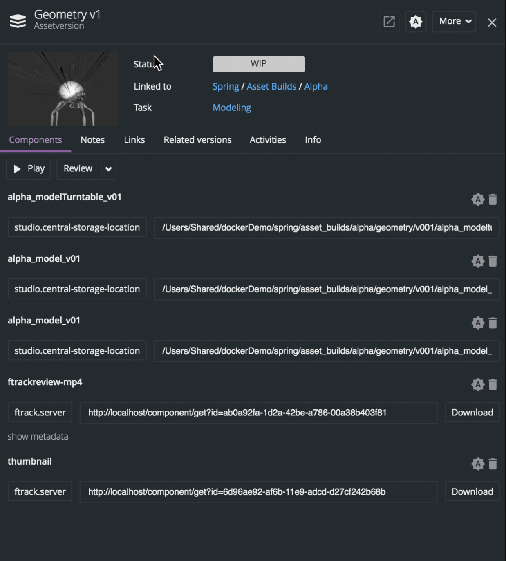
Task: Open the Related versions tab
Action: click(x=197, y=140)
